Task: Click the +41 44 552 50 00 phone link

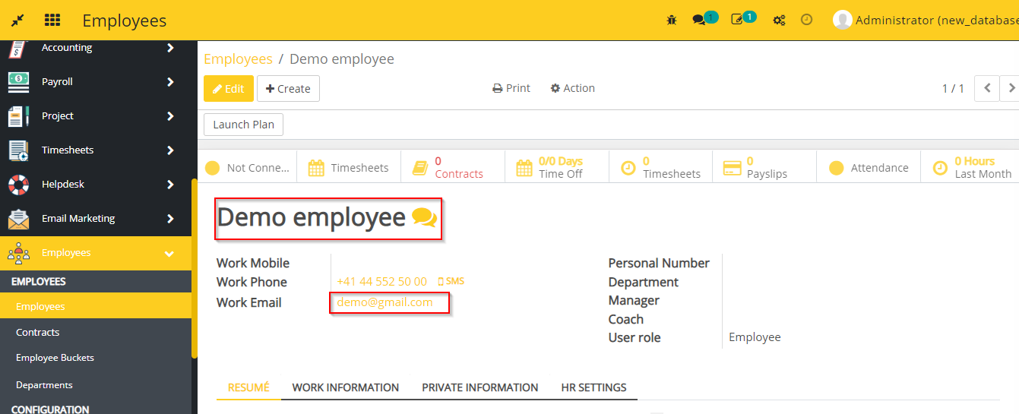Action: click(381, 282)
